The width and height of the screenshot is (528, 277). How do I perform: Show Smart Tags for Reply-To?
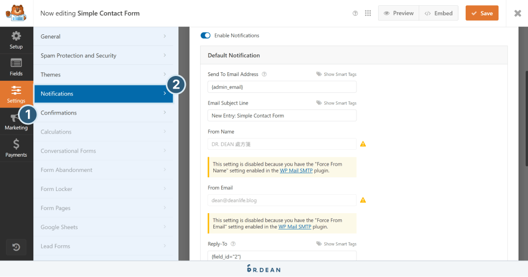pyautogui.click(x=336, y=244)
